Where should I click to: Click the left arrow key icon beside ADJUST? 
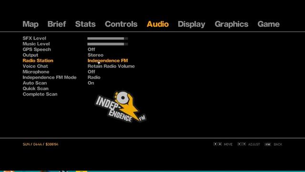239,144
